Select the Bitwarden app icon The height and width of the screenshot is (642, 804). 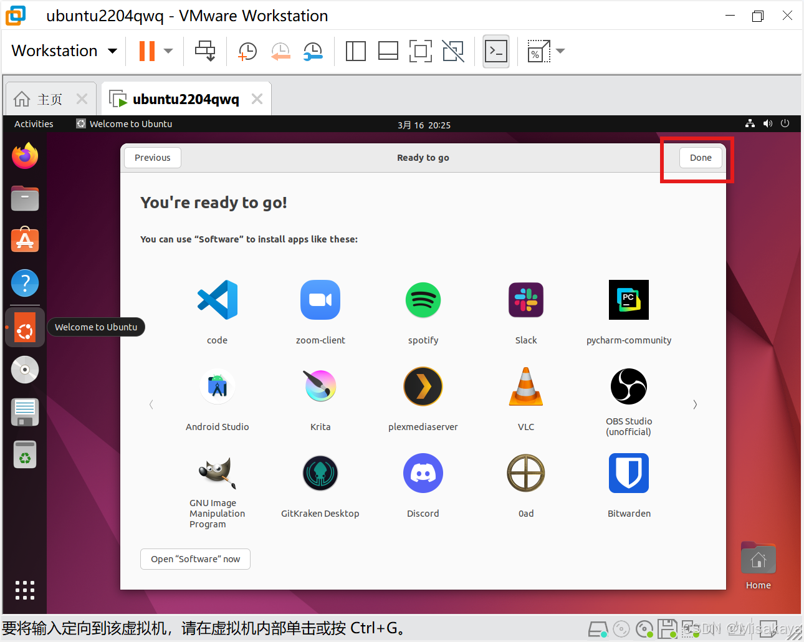click(629, 473)
